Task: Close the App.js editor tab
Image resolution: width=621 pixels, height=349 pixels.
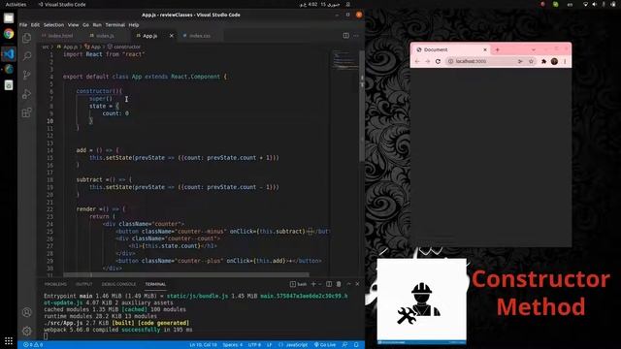Action: point(172,36)
